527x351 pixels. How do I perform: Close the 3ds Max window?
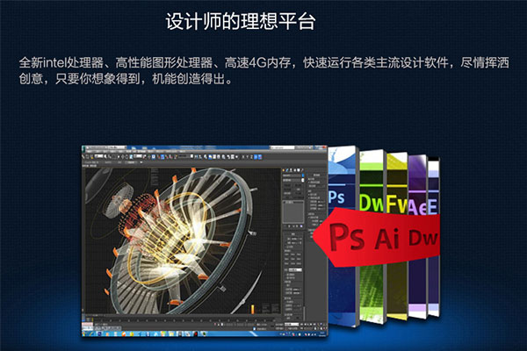pos(324,147)
